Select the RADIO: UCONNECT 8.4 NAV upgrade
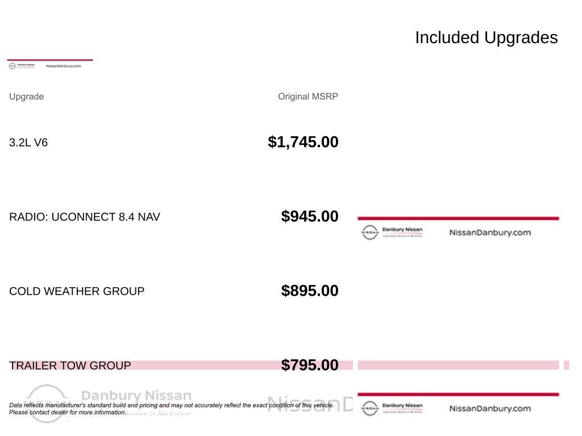Screen dimensions: 582x436 point(85,217)
